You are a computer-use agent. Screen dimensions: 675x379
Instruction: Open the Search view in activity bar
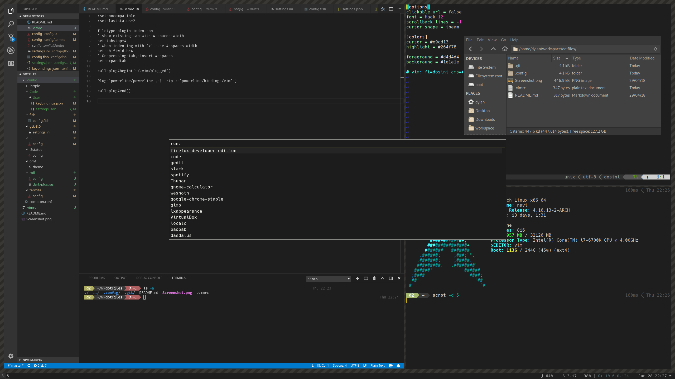point(11,24)
